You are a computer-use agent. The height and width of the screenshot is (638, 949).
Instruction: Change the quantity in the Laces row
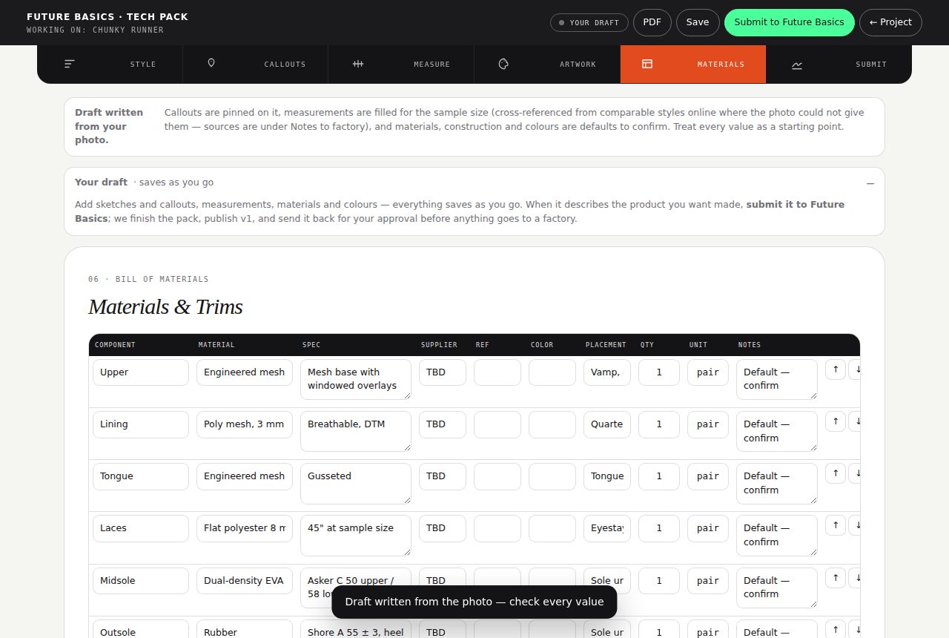click(x=659, y=528)
